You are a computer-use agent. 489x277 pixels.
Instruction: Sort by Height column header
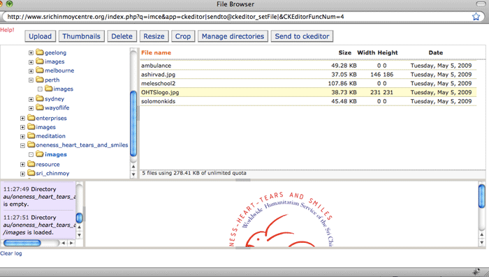click(x=388, y=52)
